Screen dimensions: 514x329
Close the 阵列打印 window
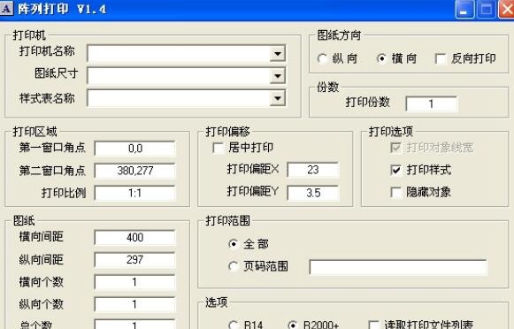click(506, 9)
